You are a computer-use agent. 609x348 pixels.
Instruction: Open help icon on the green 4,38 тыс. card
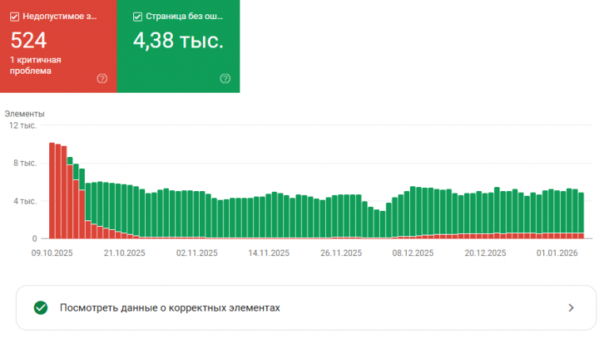225,78
